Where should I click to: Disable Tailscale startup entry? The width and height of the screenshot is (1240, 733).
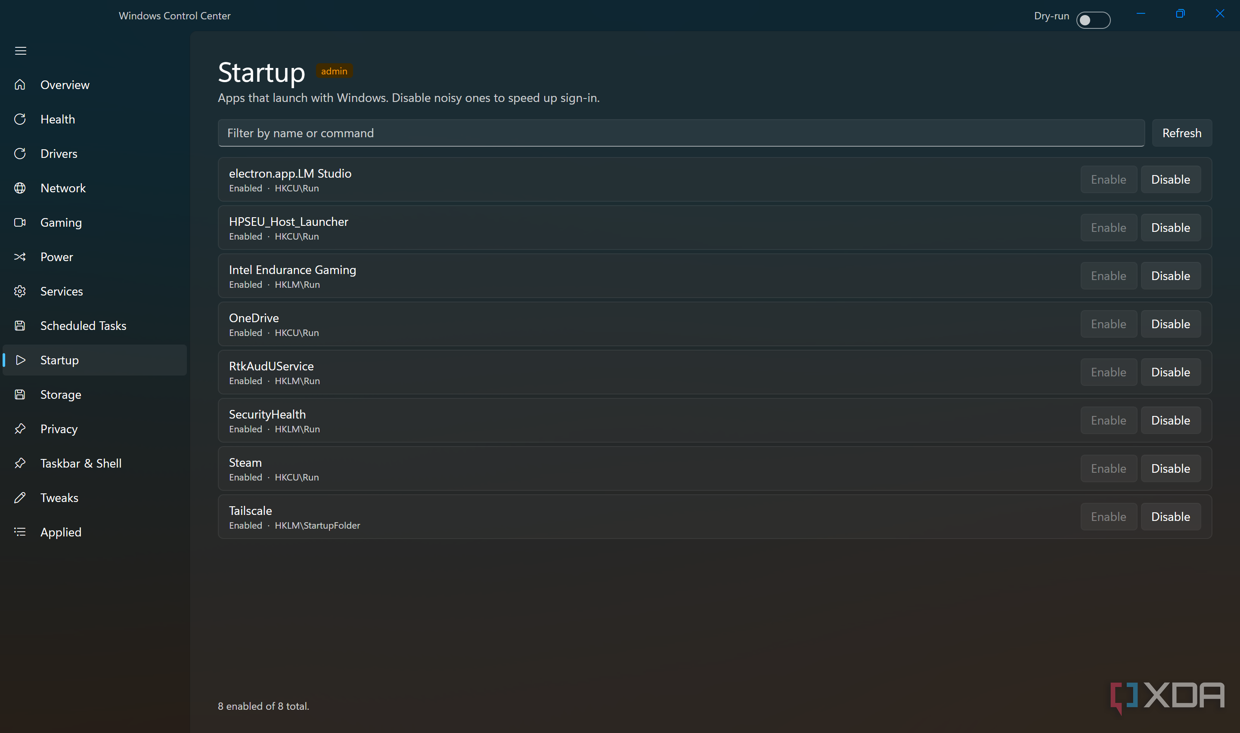pos(1170,517)
